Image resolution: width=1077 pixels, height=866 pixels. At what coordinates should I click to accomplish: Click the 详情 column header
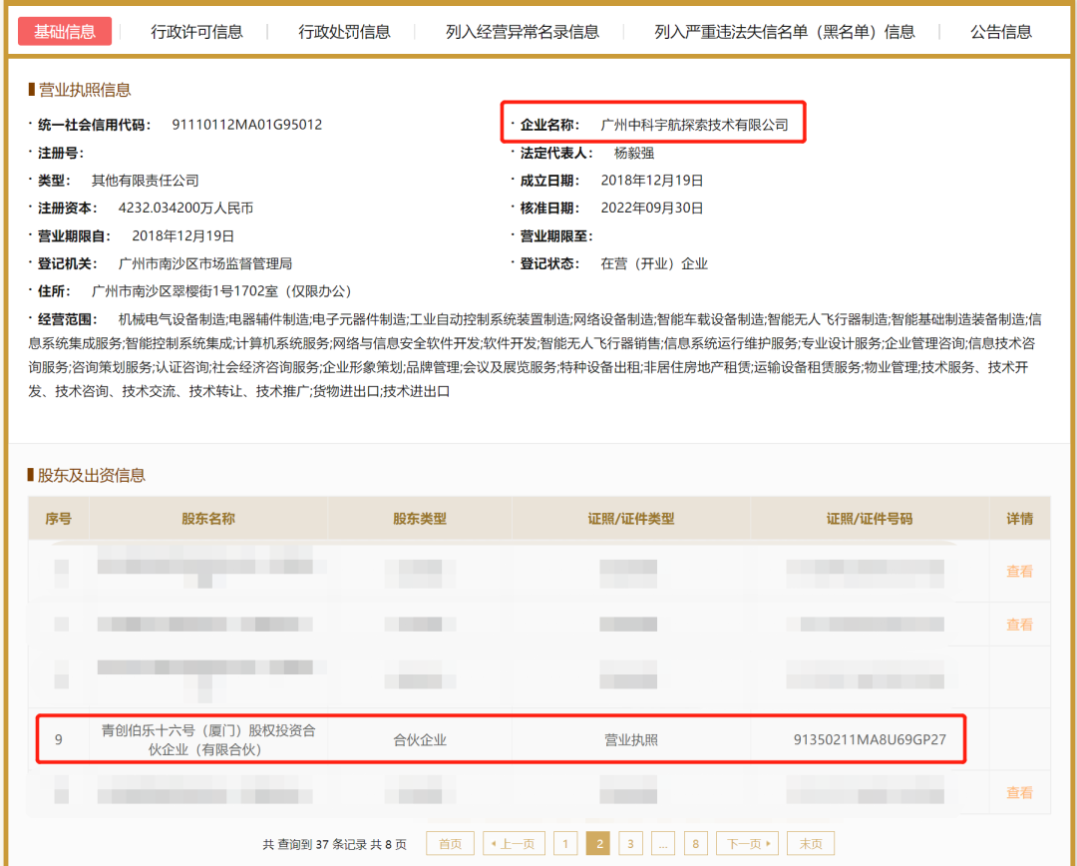point(1019,518)
